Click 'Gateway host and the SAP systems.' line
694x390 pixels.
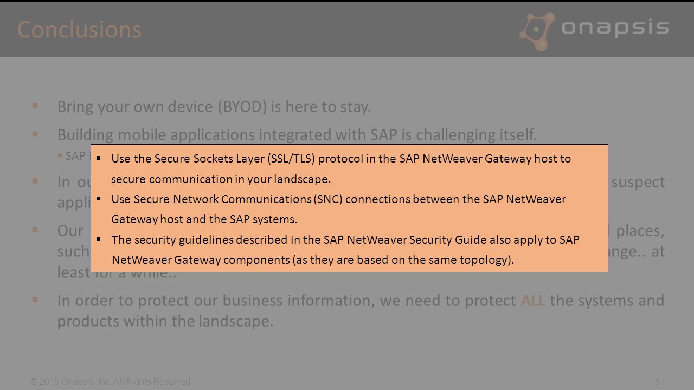click(205, 219)
